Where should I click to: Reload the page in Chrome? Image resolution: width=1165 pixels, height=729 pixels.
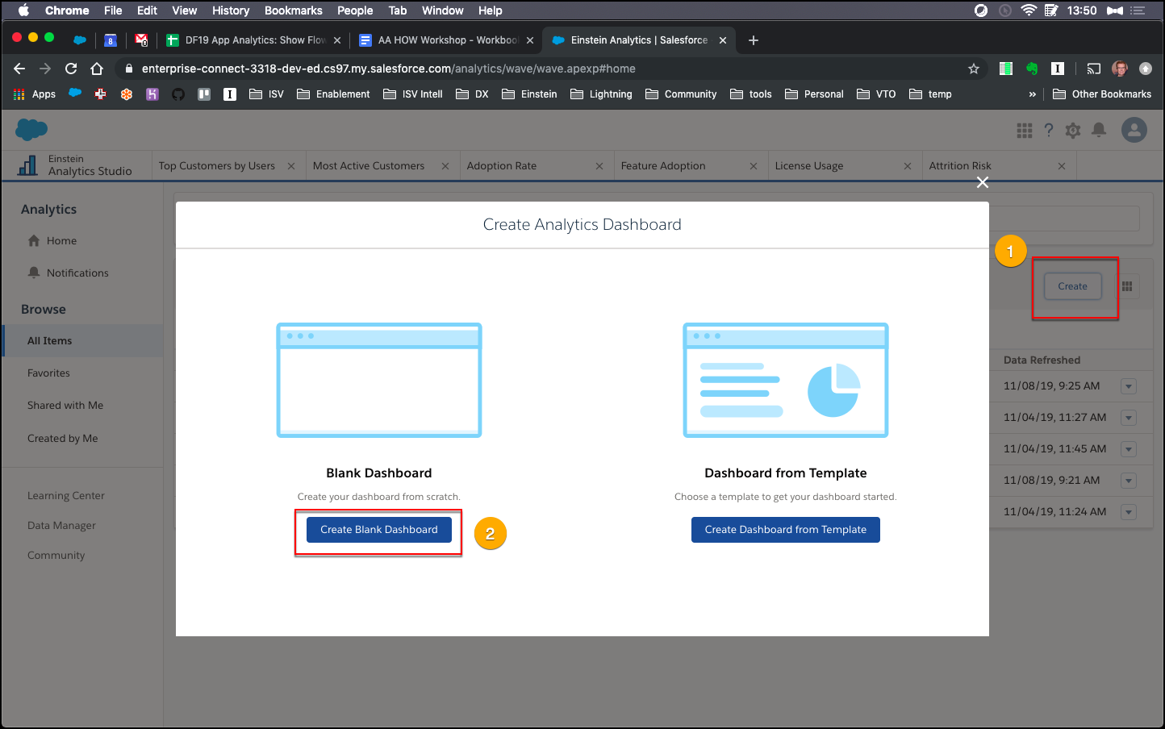point(71,69)
